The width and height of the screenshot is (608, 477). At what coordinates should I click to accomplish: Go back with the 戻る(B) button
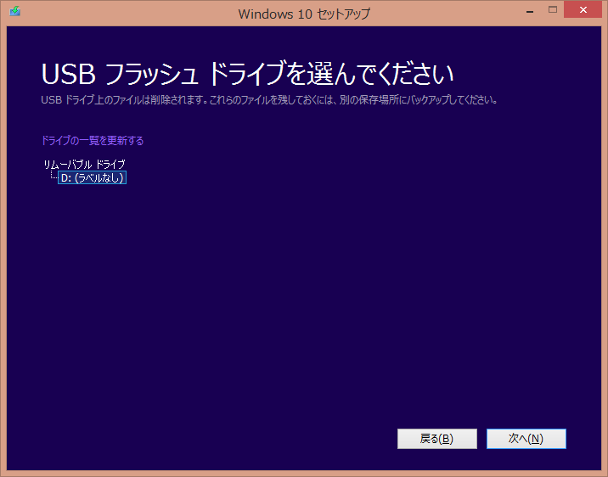437,439
